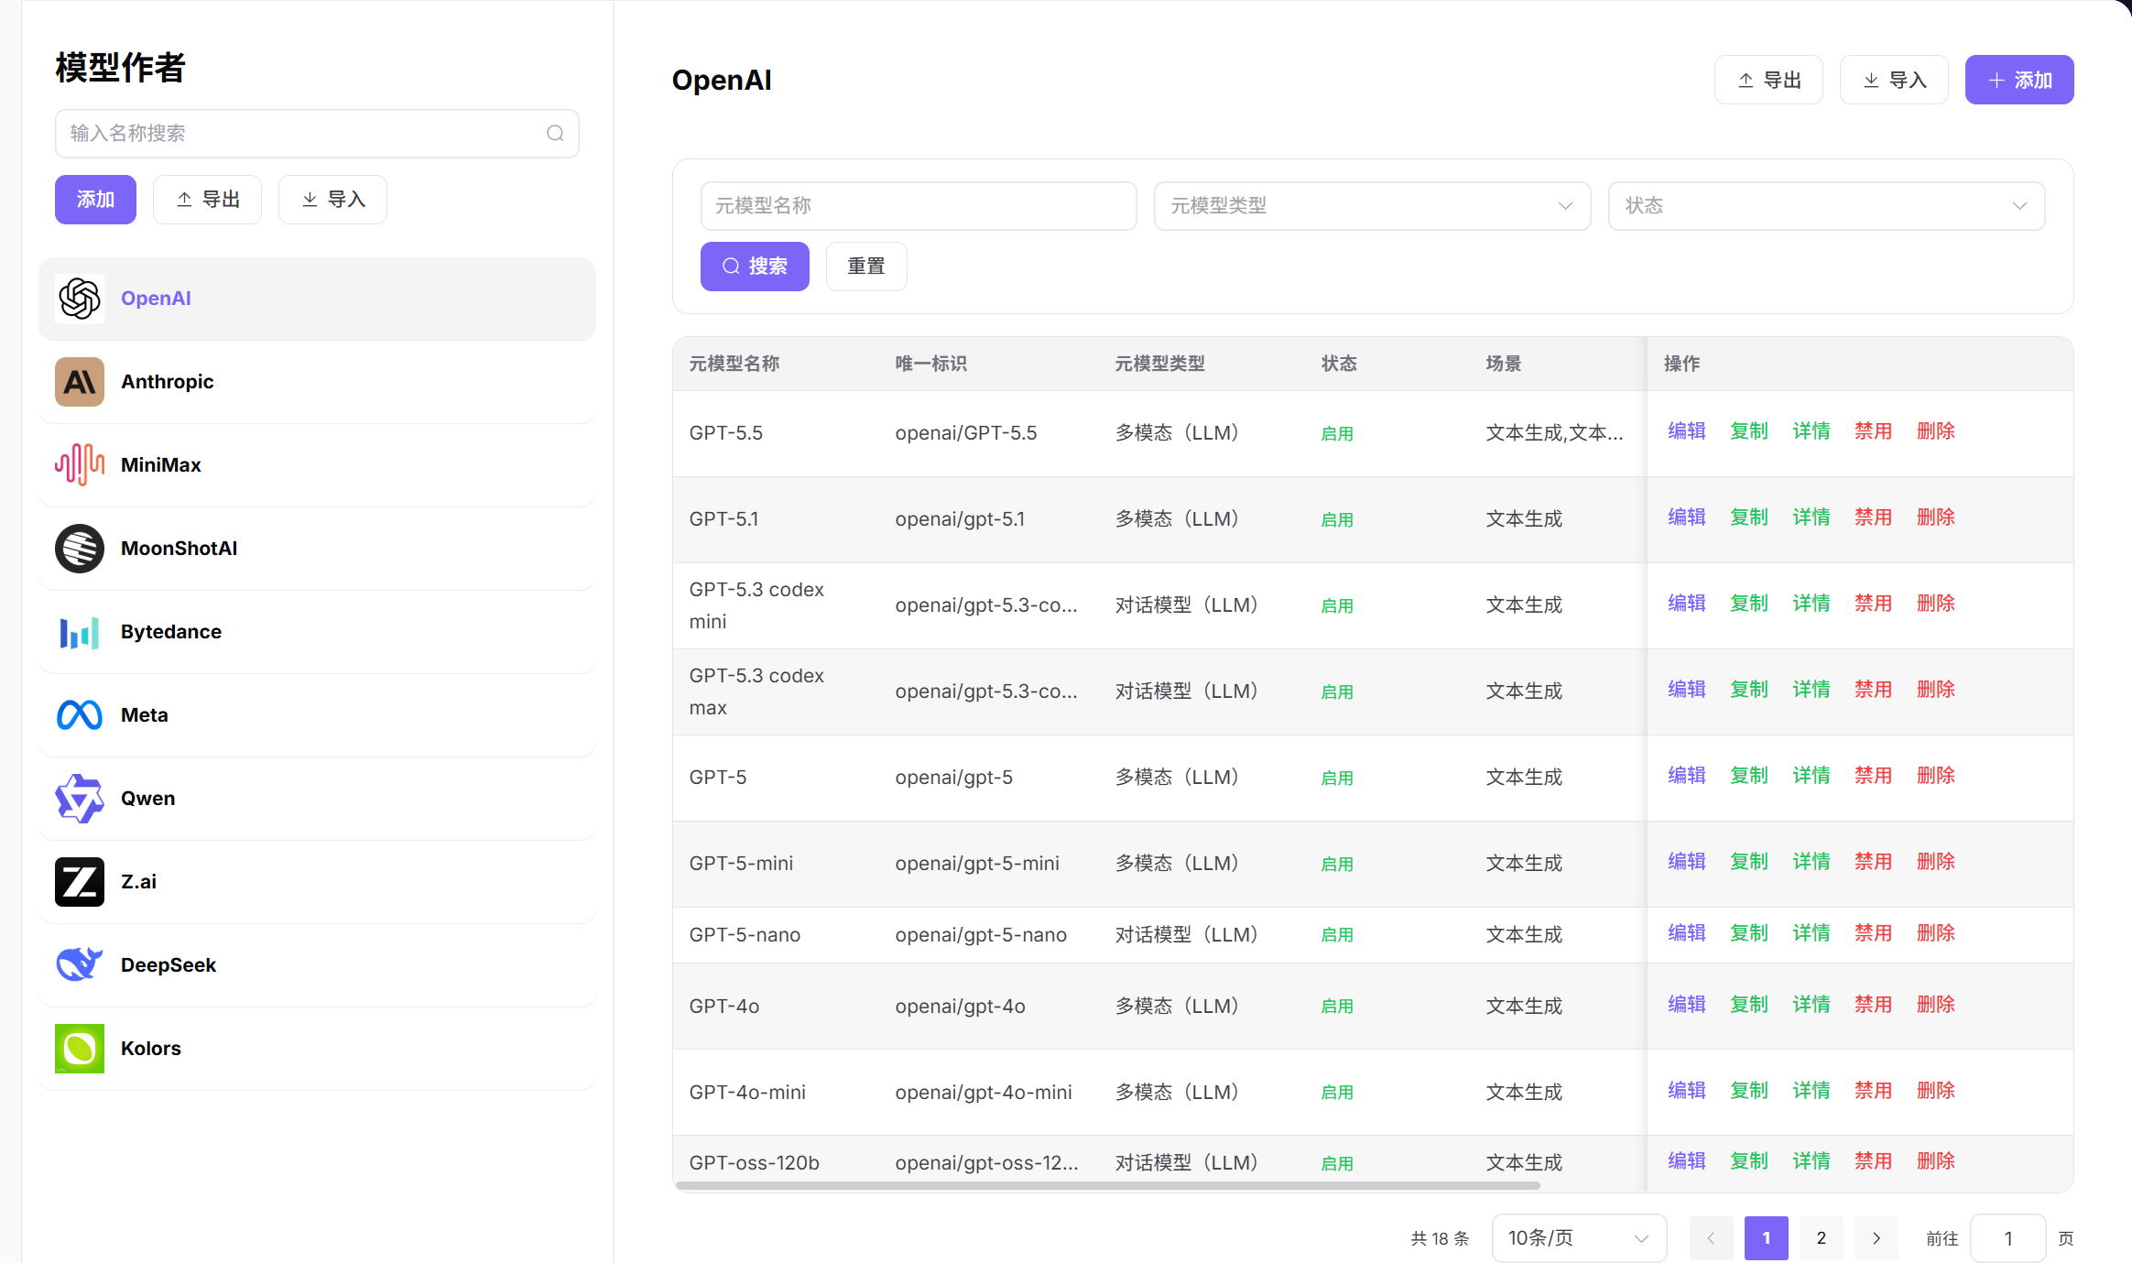2132x1263 pixels.
Task: Click the GPT-4o-mini model name cell
Action: tap(747, 1093)
